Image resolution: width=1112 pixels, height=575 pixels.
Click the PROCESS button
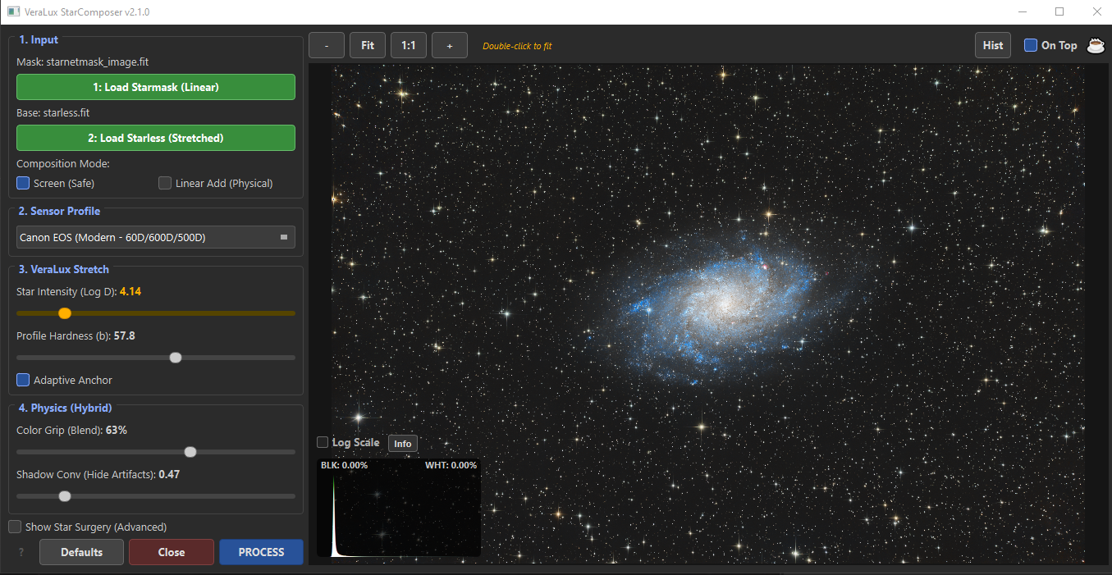[261, 552]
